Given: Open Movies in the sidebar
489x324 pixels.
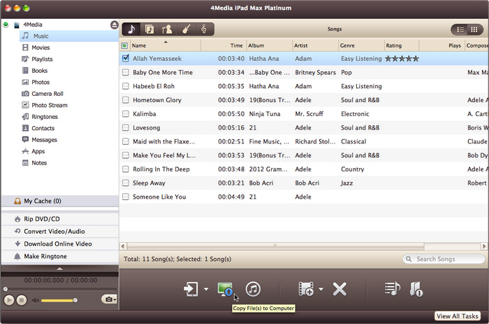Looking at the screenshot, I should [x=41, y=48].
